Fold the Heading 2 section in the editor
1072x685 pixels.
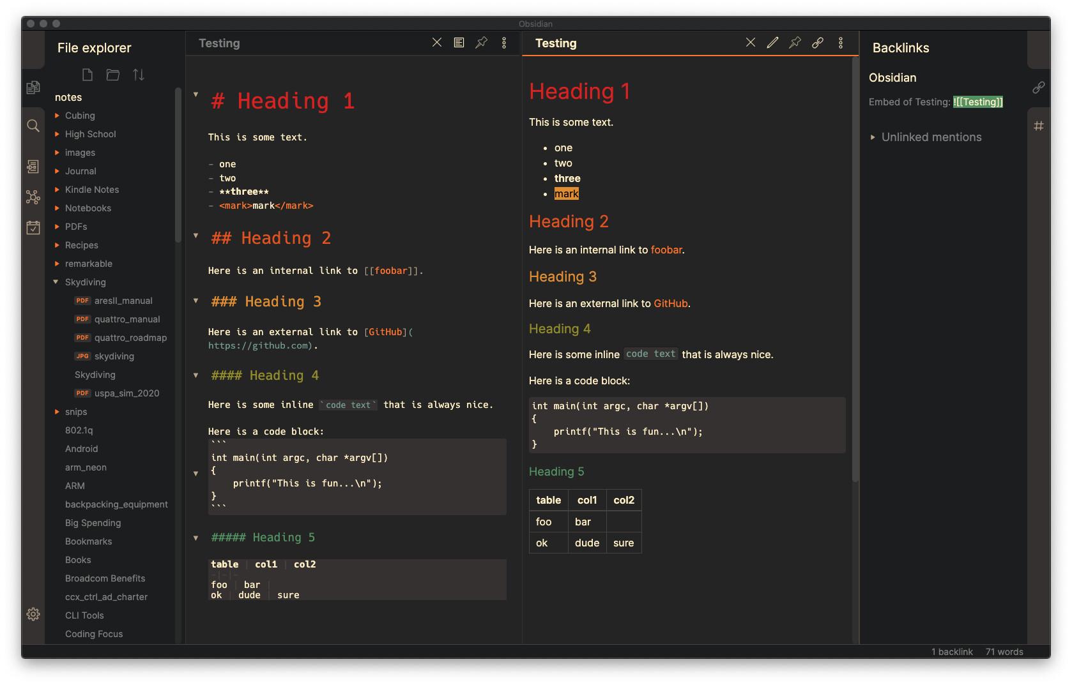tap(196, 236)
